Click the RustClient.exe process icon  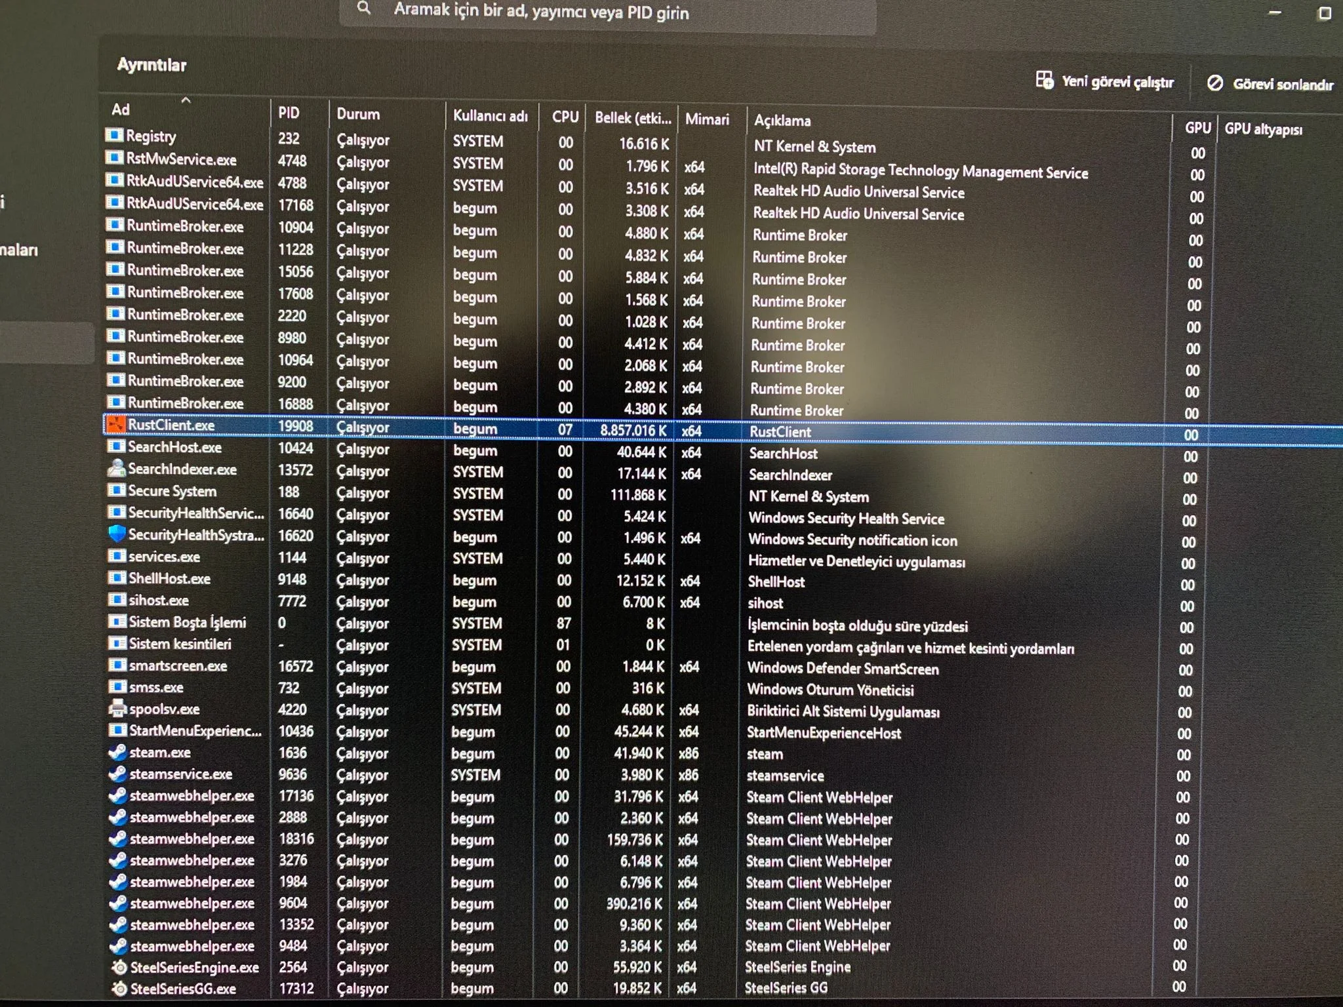[x=115, y=425]
